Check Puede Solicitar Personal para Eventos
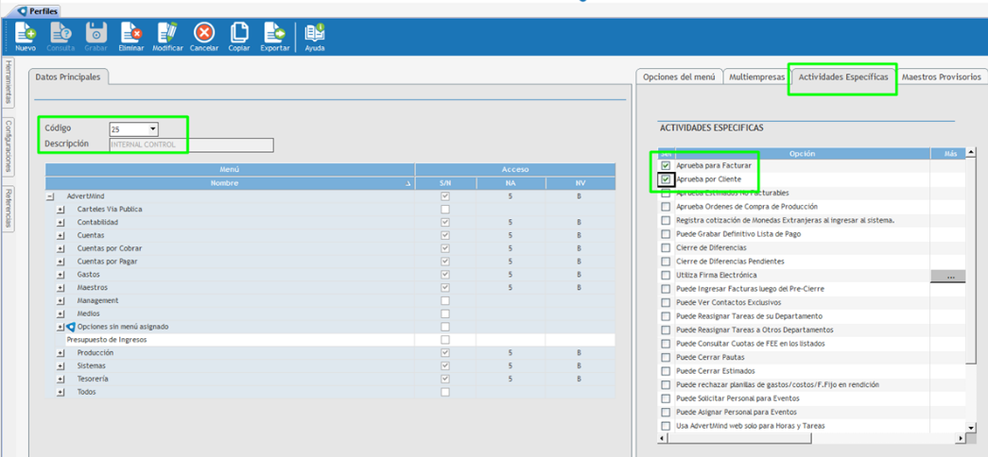The height and width of the screenshot is (457, 988). point(666,398)
